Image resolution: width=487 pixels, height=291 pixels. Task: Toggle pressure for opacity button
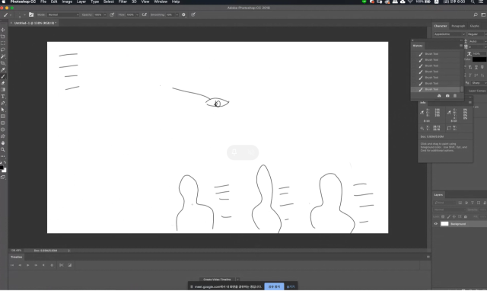(112, 14)
